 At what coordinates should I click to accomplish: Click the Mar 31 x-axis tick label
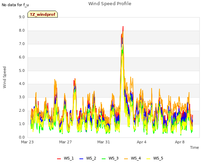[103, 142]
